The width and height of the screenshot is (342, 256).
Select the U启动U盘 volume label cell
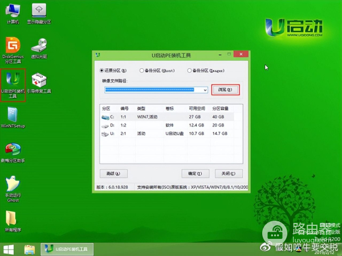click(x=174, y=134)
